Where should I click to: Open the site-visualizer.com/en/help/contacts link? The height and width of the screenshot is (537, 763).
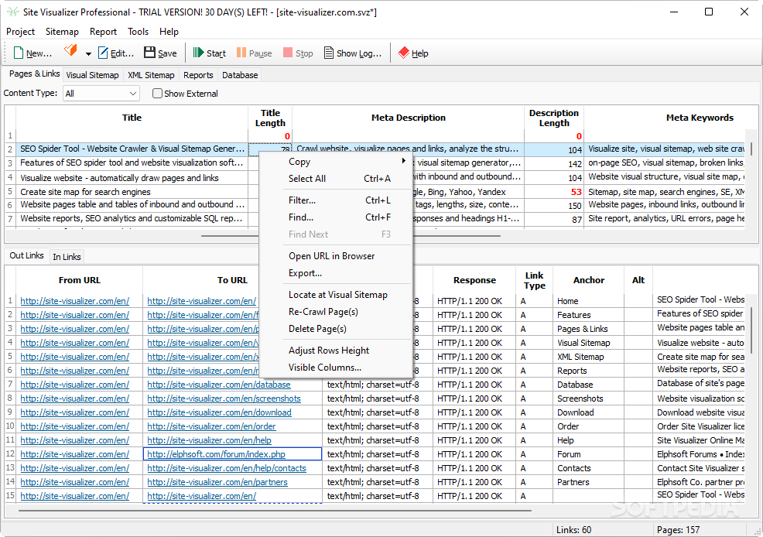point(227,468)
